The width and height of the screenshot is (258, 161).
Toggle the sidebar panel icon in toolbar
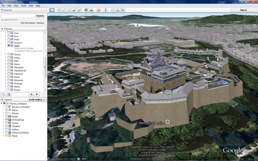(52, 10)
